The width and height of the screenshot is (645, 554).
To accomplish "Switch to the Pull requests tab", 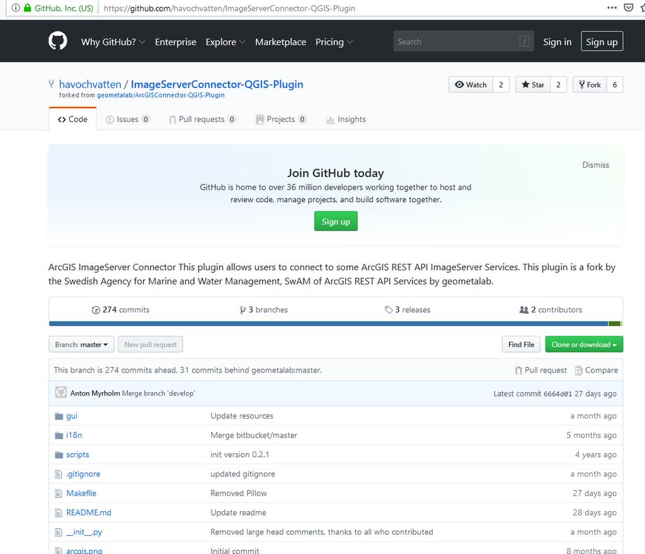I will 202,119.
